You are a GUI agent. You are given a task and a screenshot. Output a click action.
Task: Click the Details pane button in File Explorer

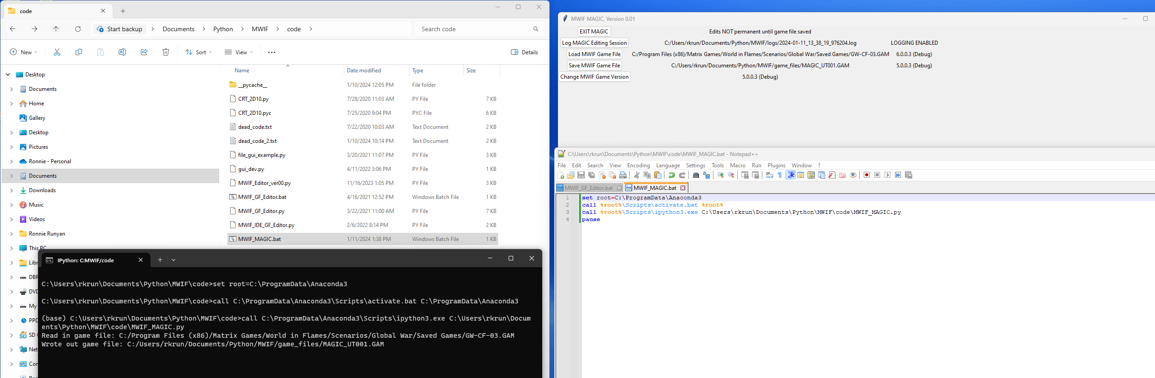tap(525, 52)
